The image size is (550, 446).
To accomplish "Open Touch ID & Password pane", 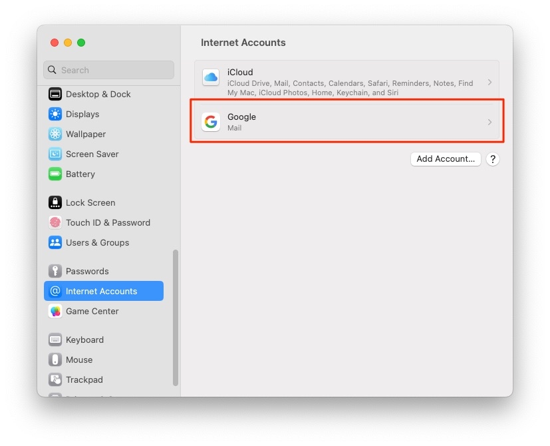I will tap(108, 222).
